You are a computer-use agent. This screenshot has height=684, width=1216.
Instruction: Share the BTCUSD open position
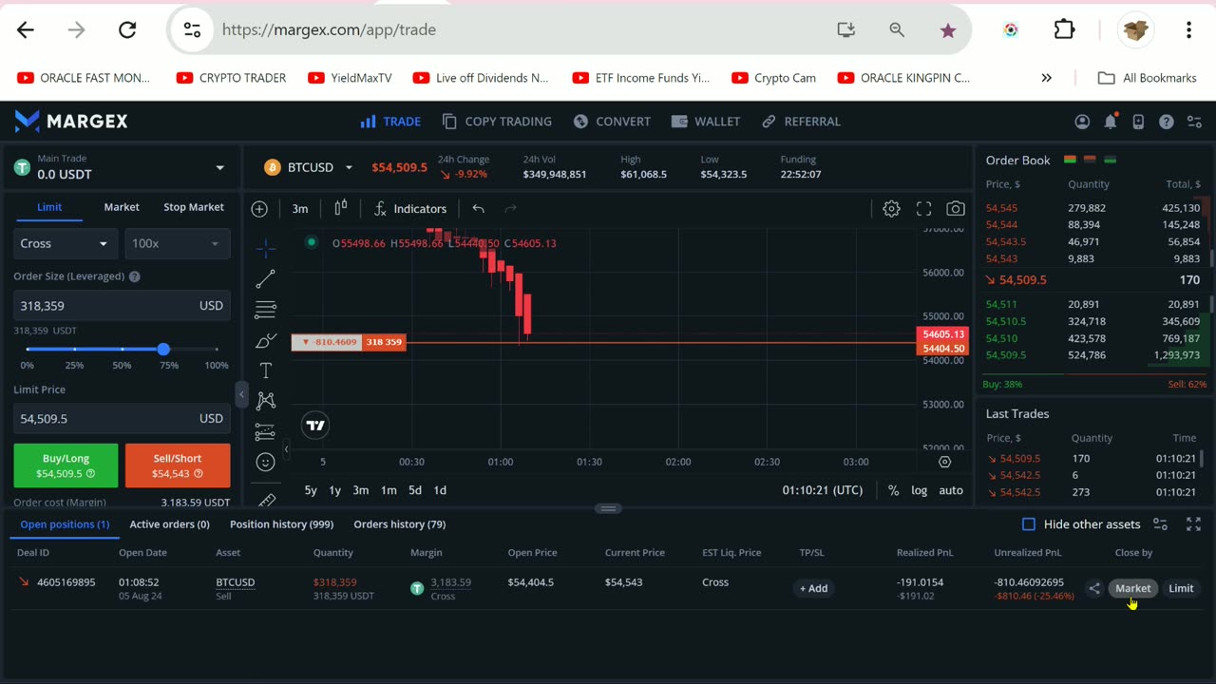tap(1094, 589)
